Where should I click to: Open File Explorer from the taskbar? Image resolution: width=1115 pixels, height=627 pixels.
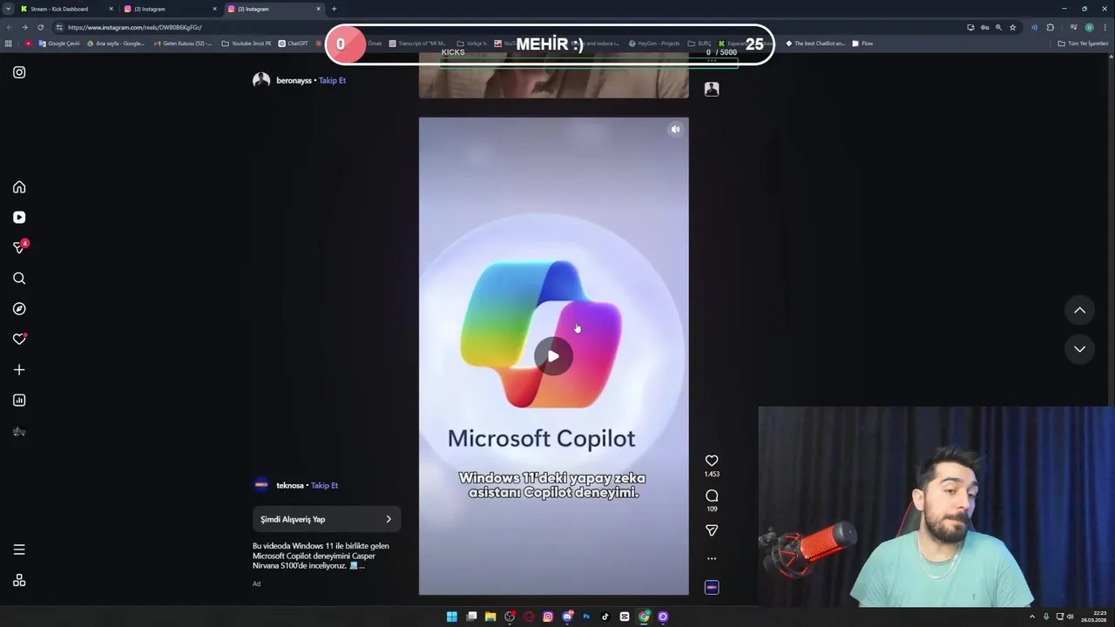pos(490,617)
